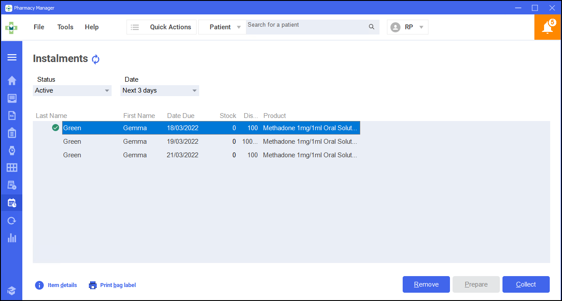Open the hamburger menu in the sidebar

click(x=12, y=57)
